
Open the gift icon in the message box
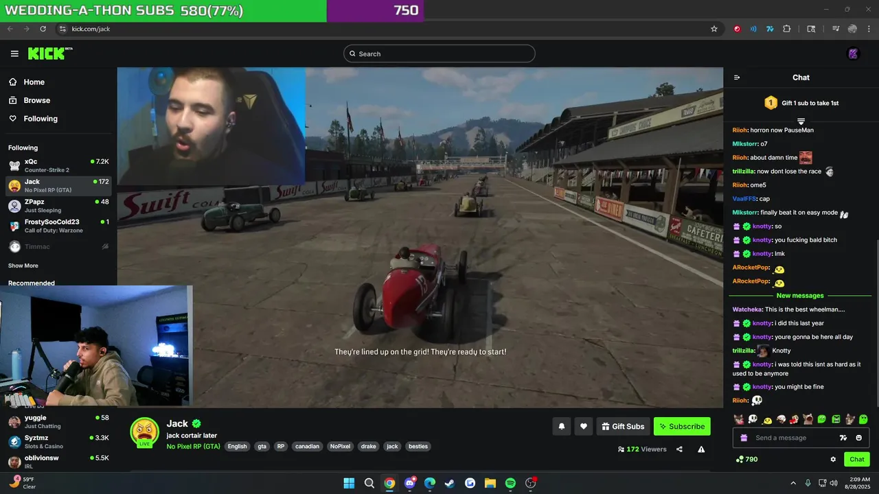pos(743,438)
